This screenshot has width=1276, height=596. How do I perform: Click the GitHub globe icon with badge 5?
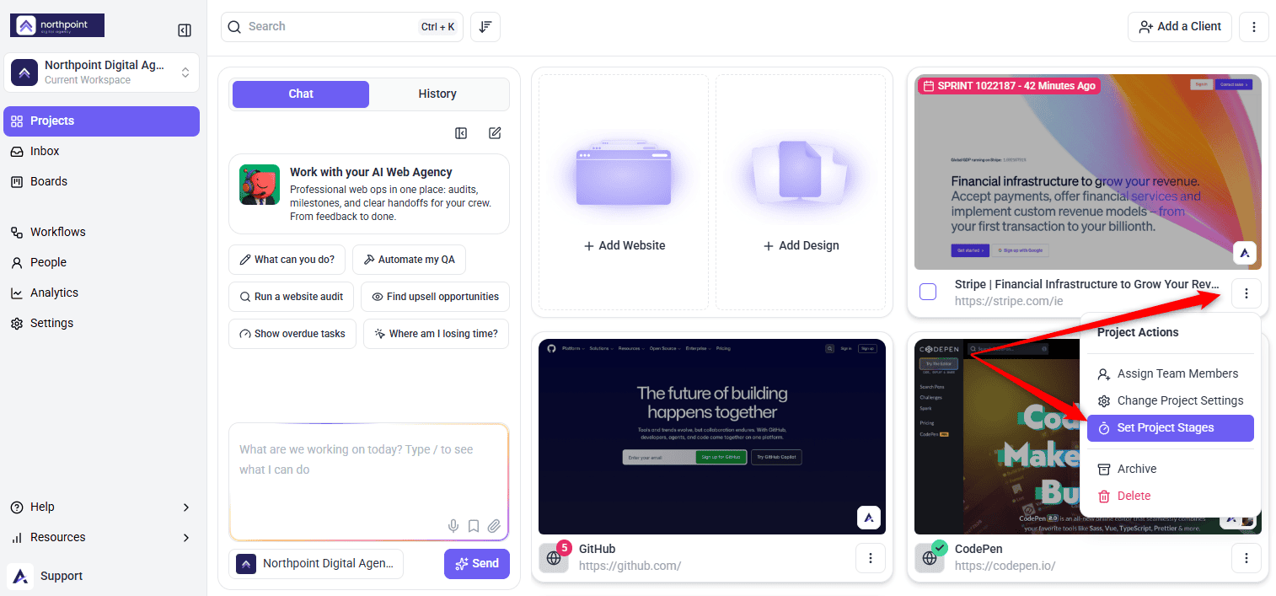[554, 557]
